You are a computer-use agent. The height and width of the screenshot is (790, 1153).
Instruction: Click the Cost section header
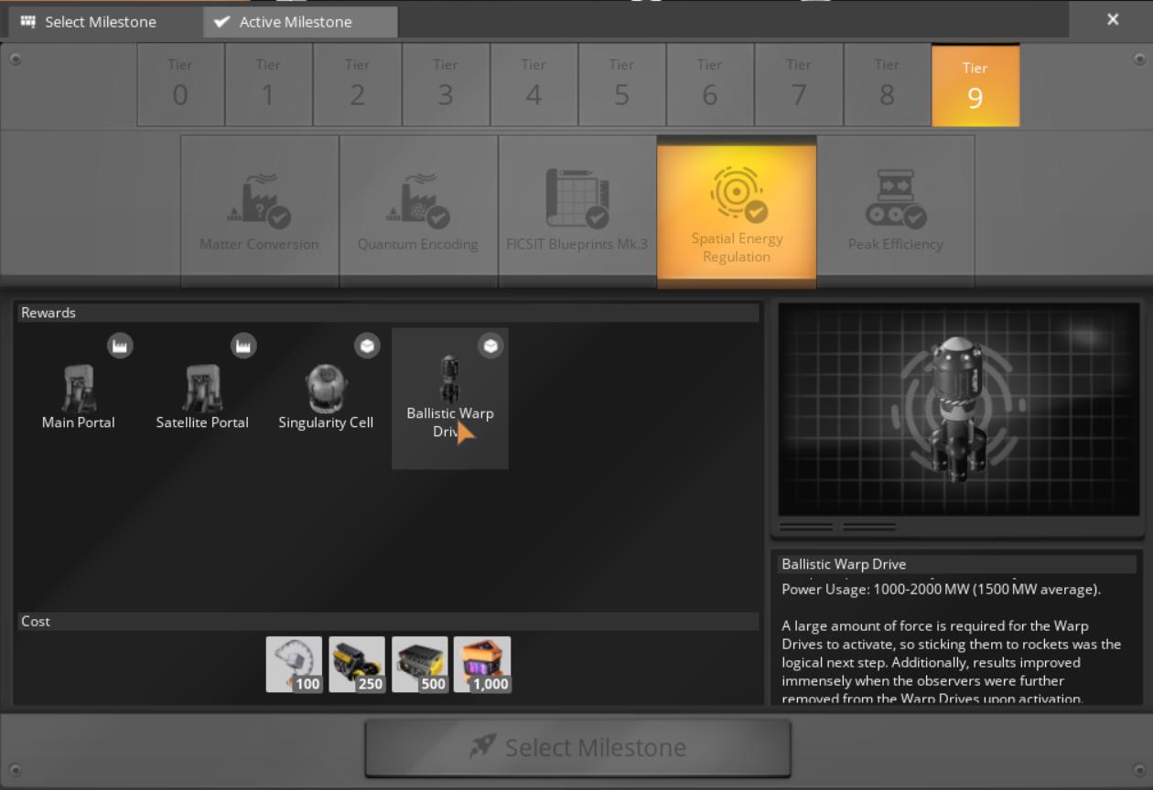[388, 621]
